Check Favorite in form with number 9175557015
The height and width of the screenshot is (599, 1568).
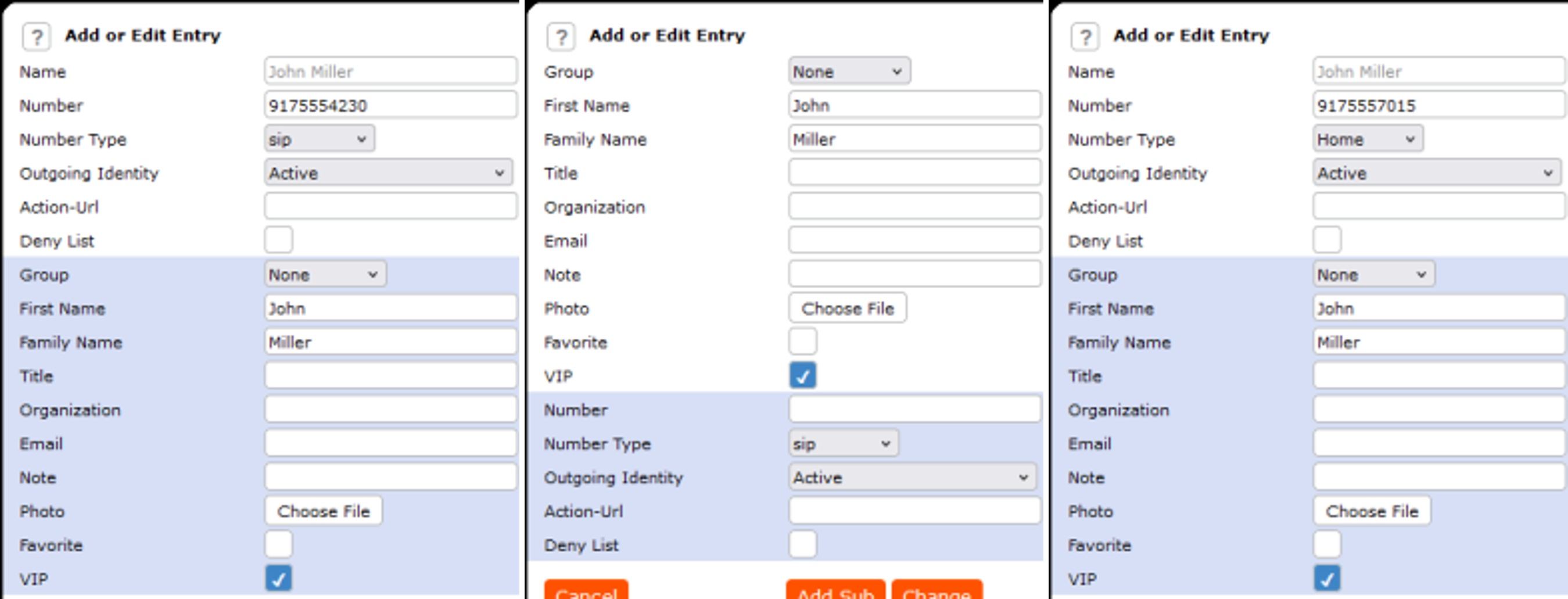point(1326,544)
